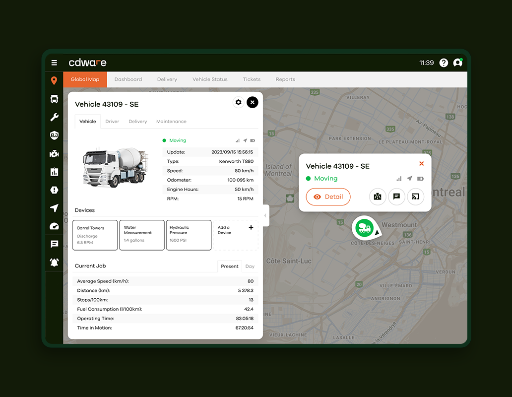The height and width of the screenshot is (397, 512).
Task: Click the message icon in popup
Action: point(396,197)
